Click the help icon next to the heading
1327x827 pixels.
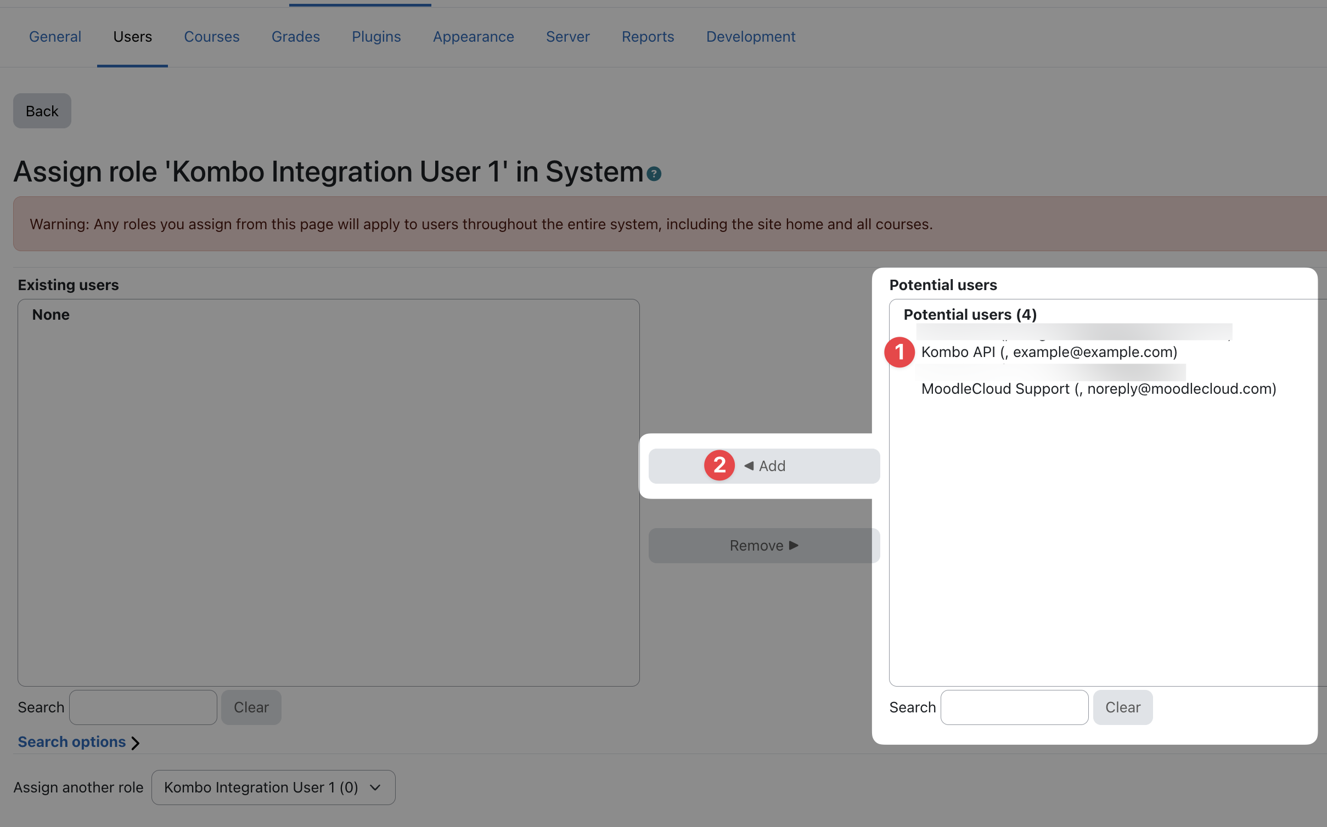654,174
